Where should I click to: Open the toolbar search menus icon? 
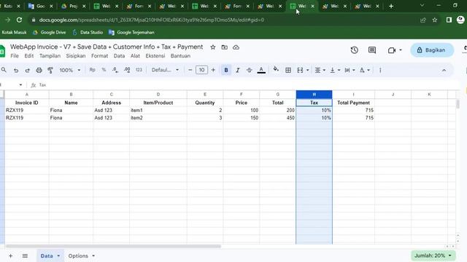[4, 70]
